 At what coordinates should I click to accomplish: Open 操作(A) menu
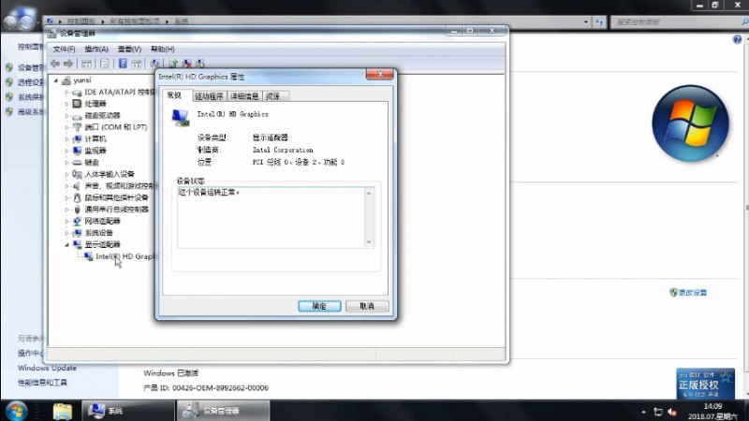(x=96, y=50)
